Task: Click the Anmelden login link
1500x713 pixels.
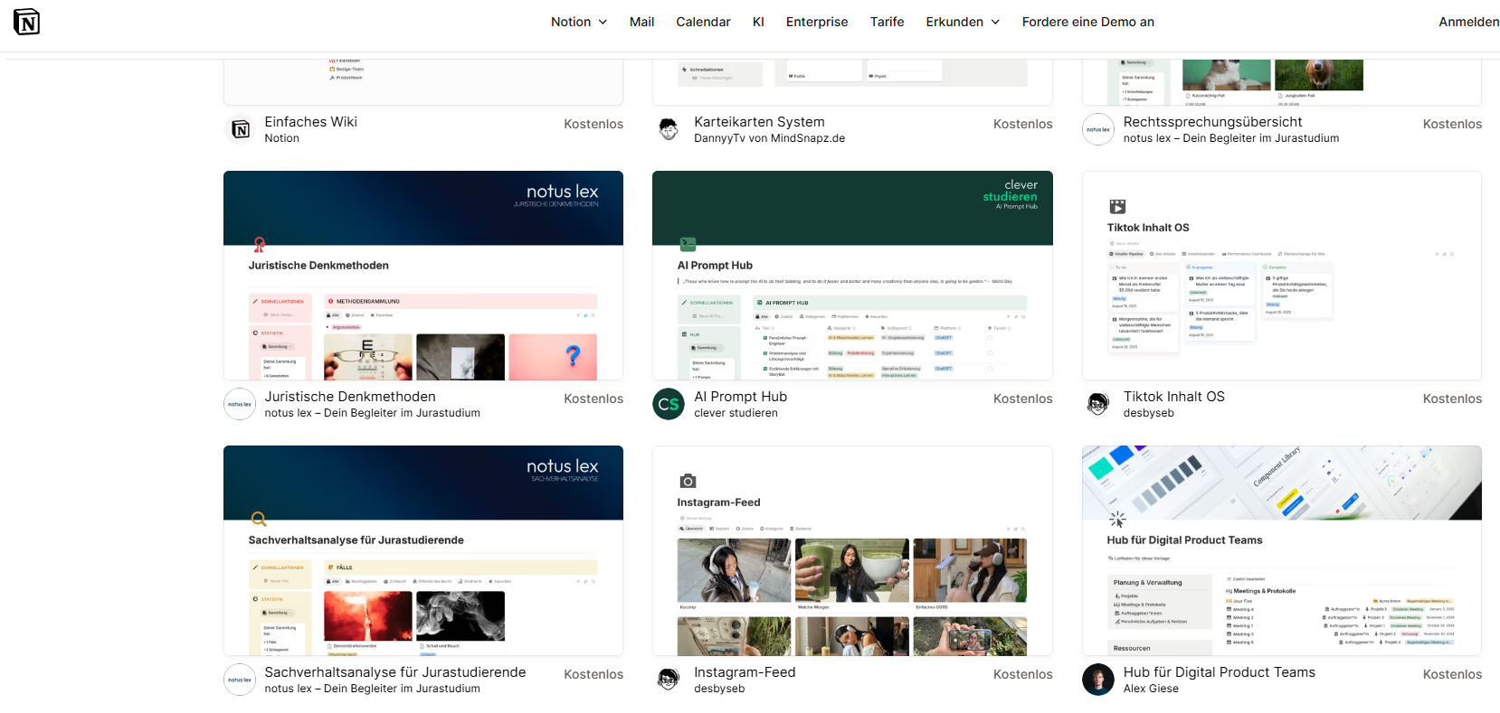Action: (x=1469, y=22)
